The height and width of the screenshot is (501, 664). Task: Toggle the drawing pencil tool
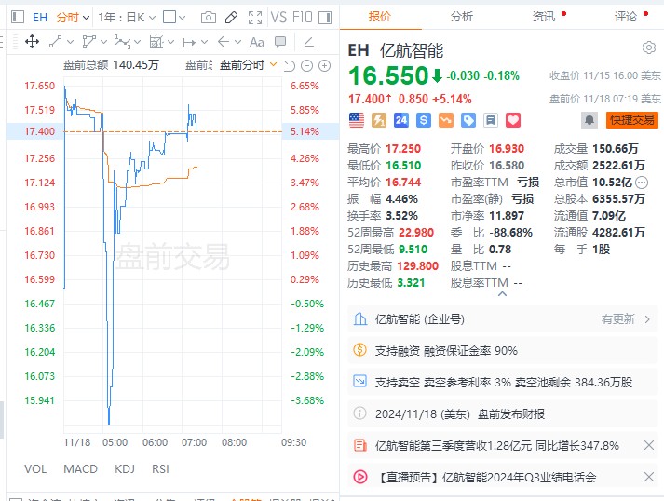(x=231, y=18)
